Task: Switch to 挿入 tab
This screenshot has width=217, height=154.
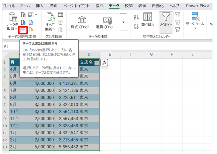Action: [x=39, y=6]
